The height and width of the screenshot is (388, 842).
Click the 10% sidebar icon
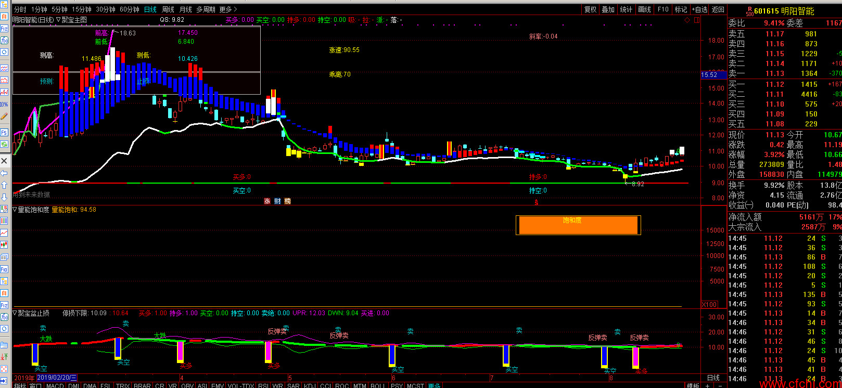4,104
